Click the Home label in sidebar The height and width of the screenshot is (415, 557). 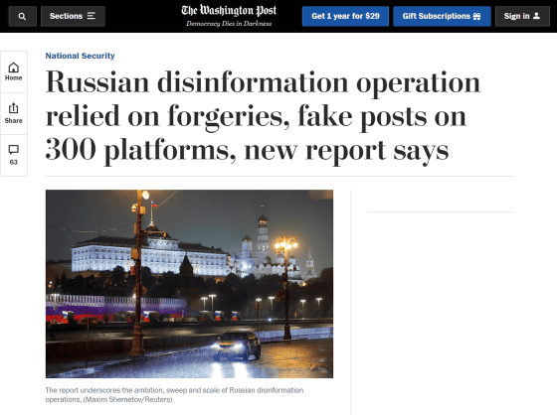point(14,78)
